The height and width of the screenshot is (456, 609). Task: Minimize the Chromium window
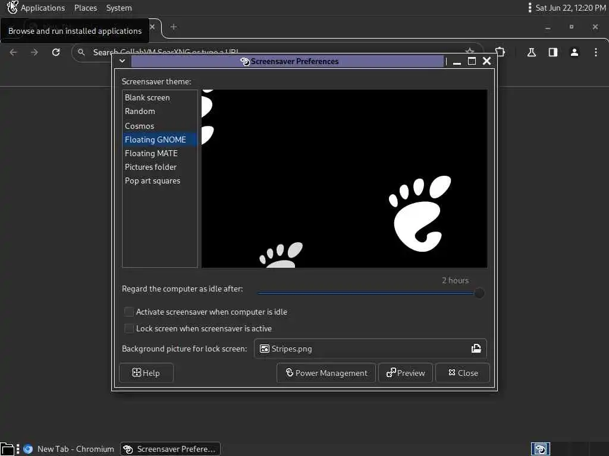point(548,27)
